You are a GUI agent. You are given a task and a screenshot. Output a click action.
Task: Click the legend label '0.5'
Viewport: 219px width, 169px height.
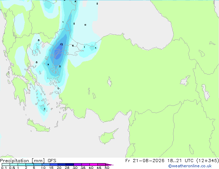[x=12, y=168]
